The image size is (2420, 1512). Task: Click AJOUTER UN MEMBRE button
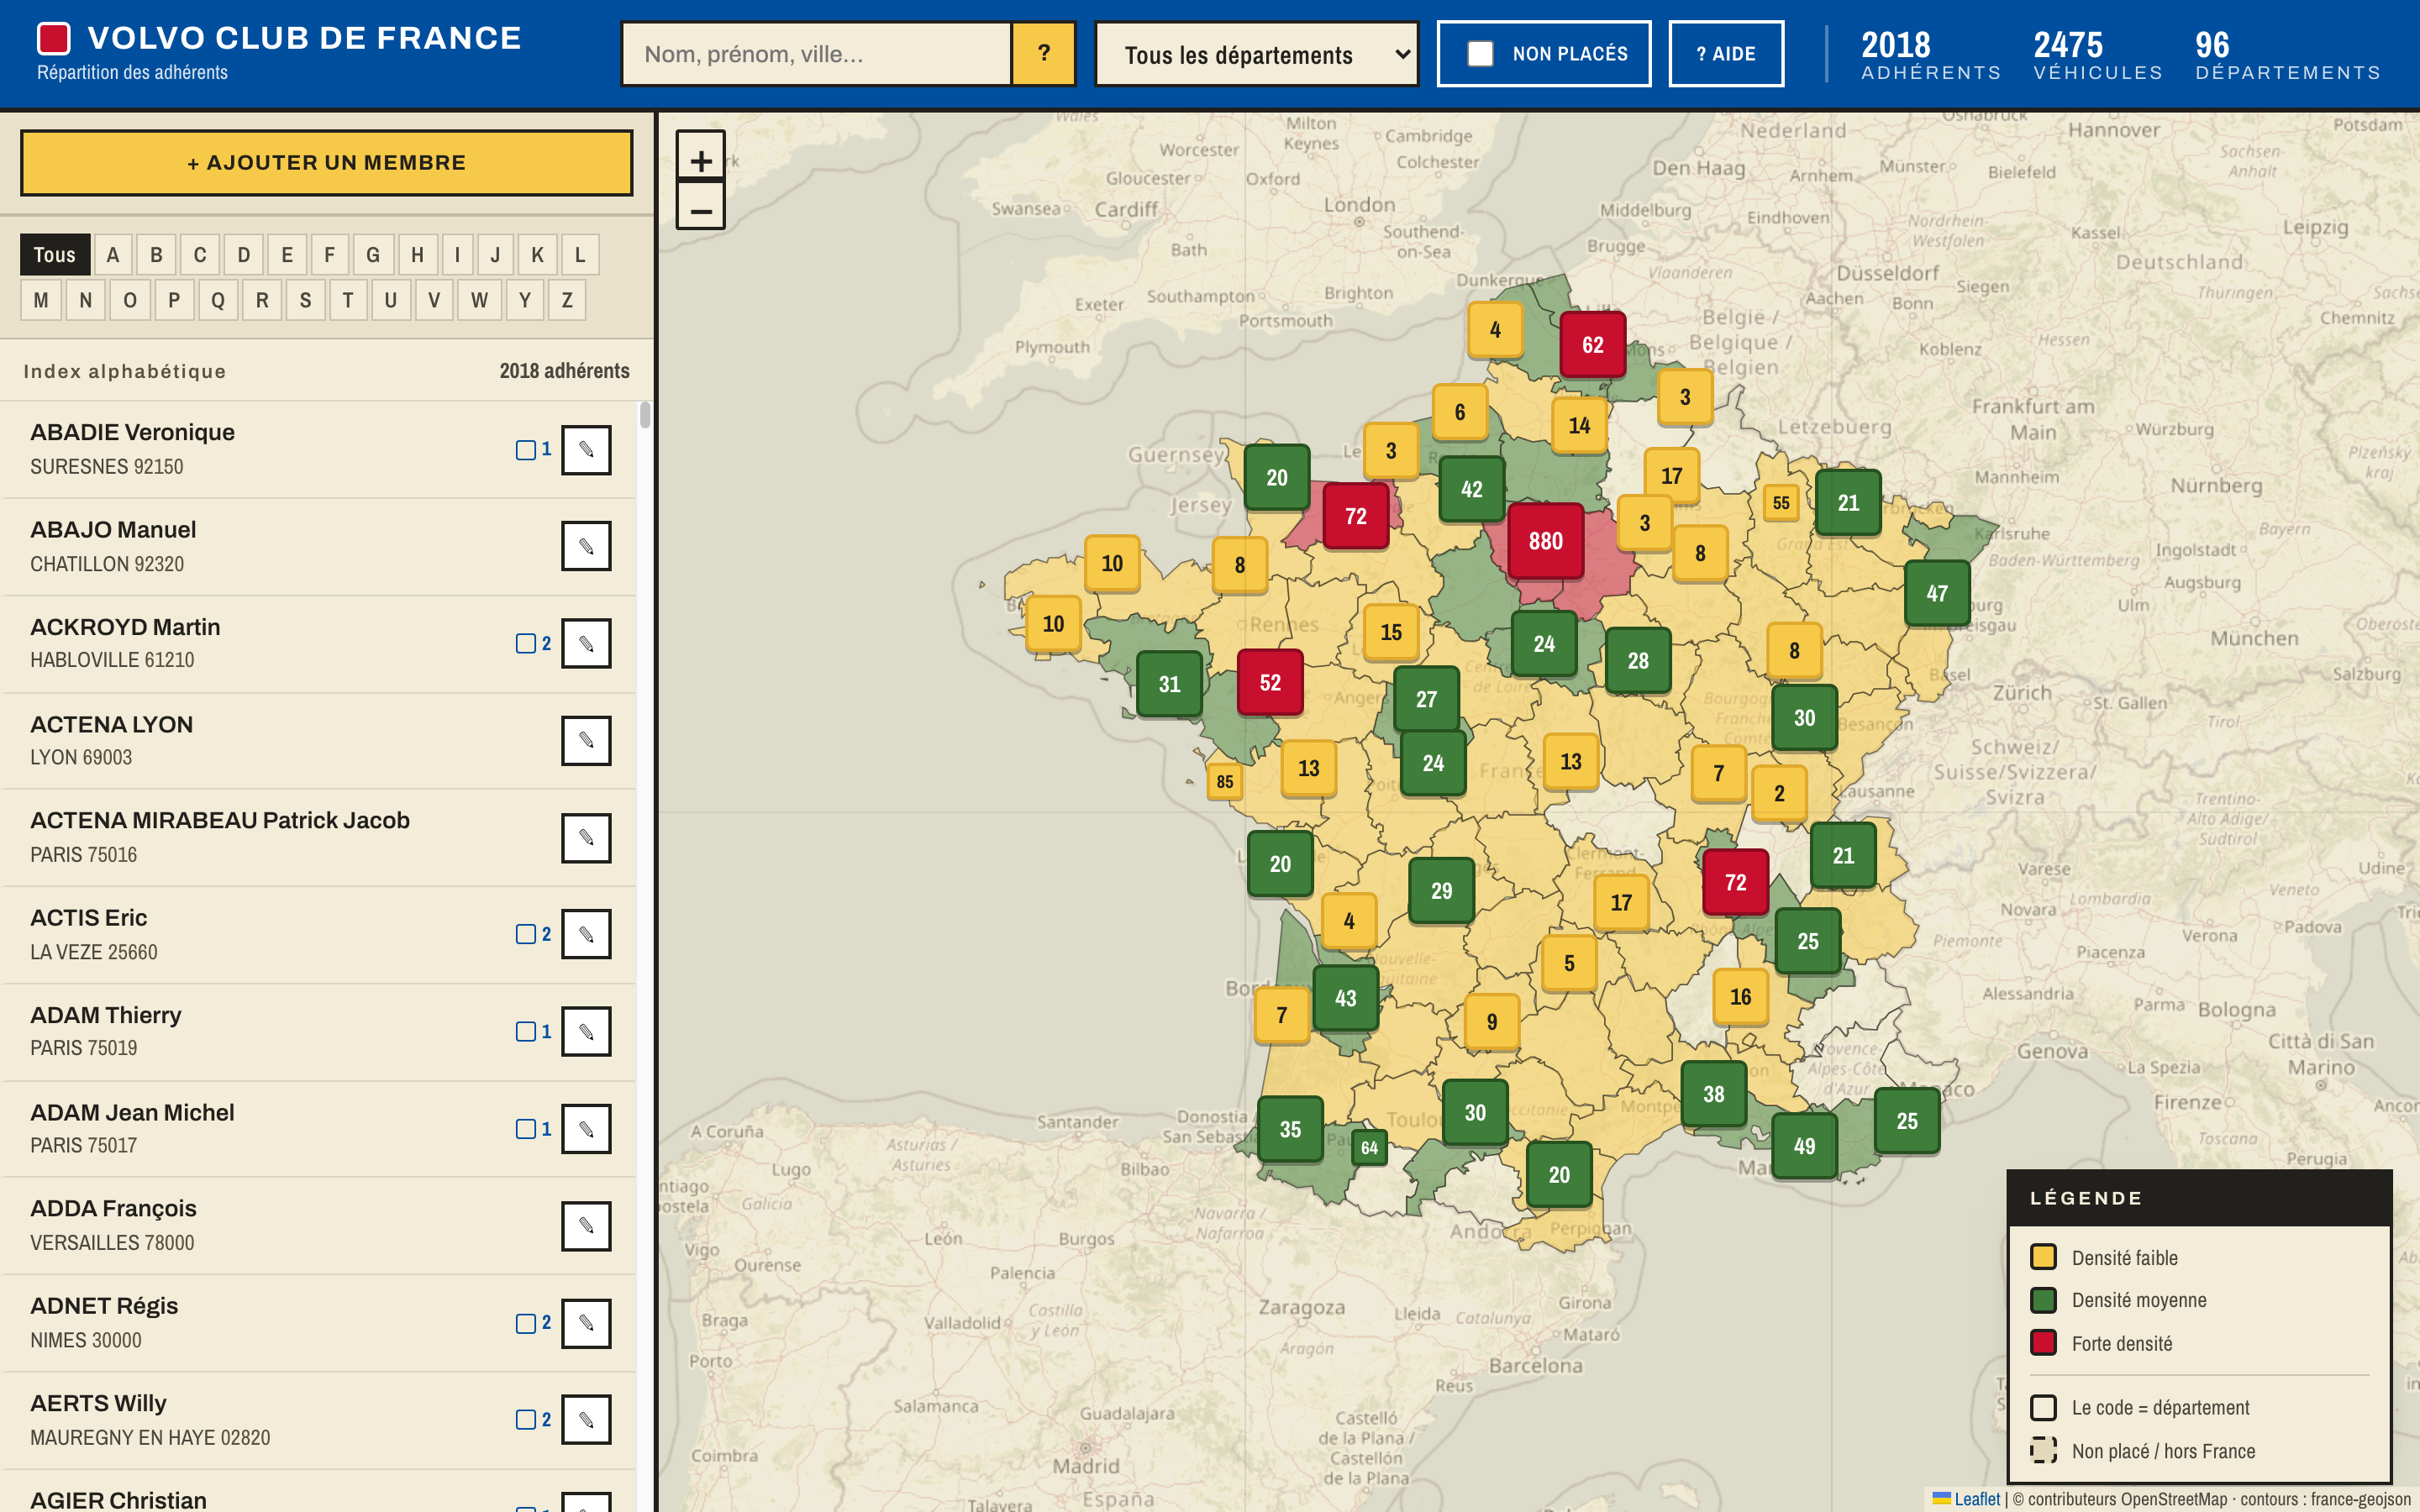tap(327, 163)
